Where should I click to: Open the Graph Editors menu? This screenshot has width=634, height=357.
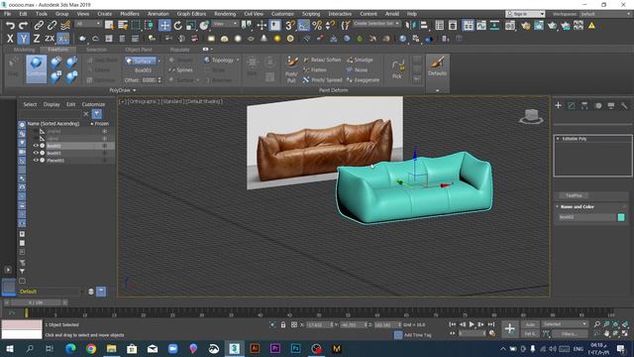191,14
